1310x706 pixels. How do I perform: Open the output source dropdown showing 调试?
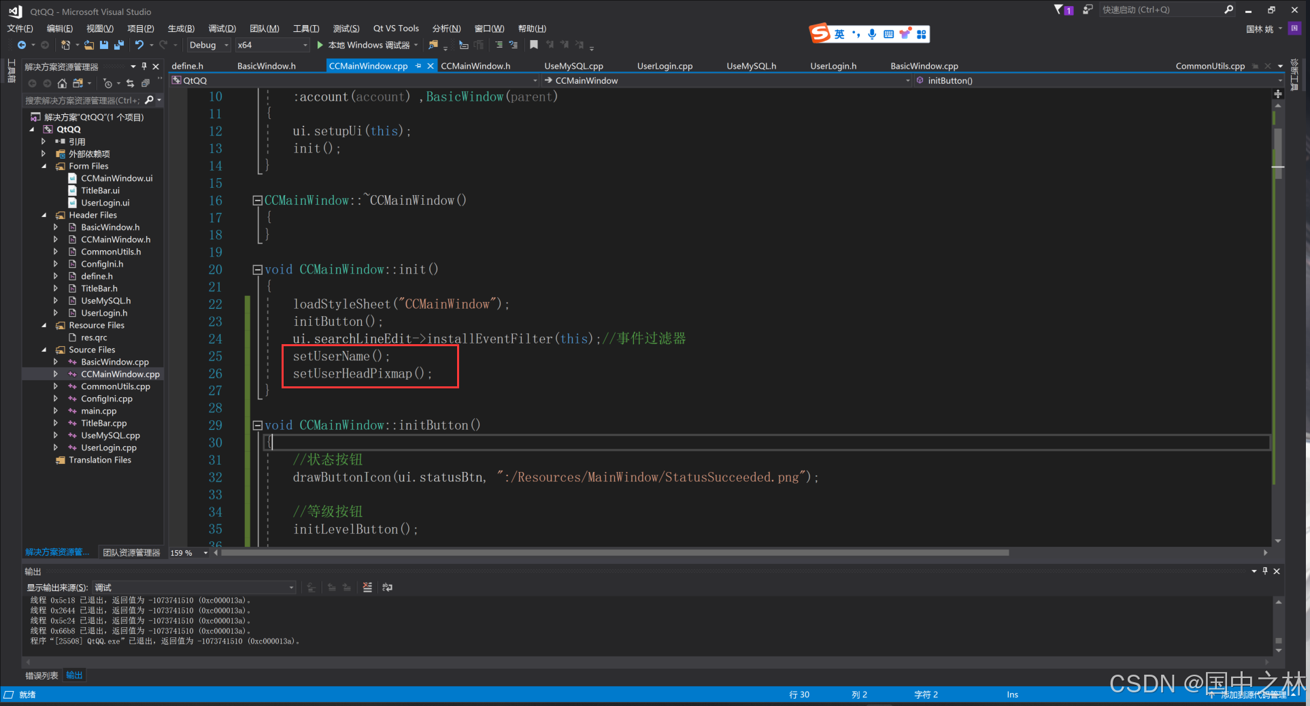click(194, 587)
